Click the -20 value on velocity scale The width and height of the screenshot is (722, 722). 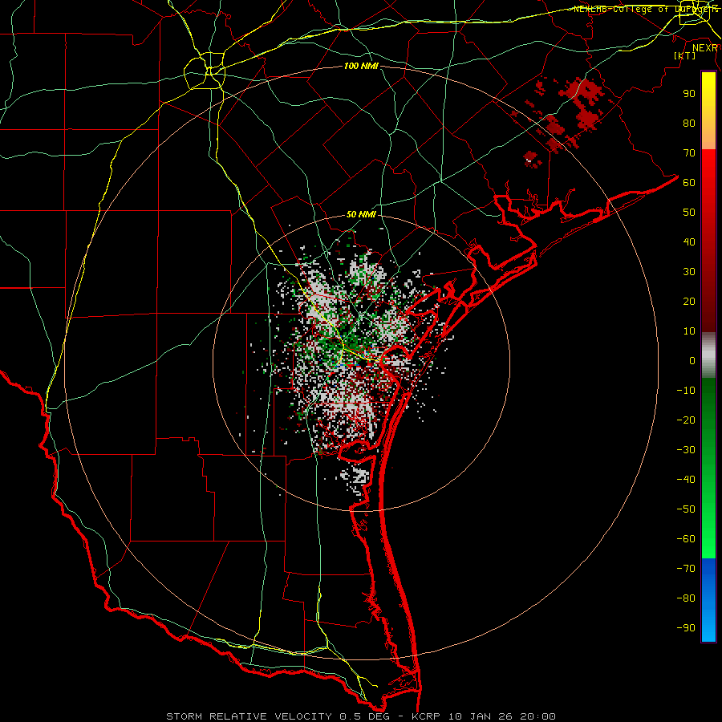coord(686,420)
